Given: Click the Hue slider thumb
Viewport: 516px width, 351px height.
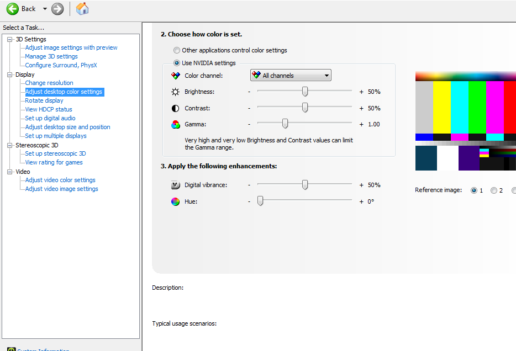Looking at the screenshot, I should [x=260, y=201].
